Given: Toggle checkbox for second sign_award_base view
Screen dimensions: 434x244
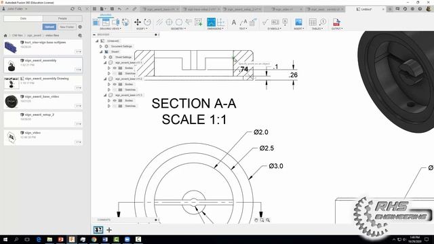Looking at the screenshot, I should point(111,79).
